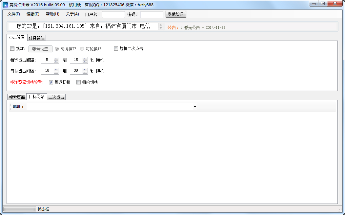
Task: Click the 用户名 input field
Action: (113, 14)
